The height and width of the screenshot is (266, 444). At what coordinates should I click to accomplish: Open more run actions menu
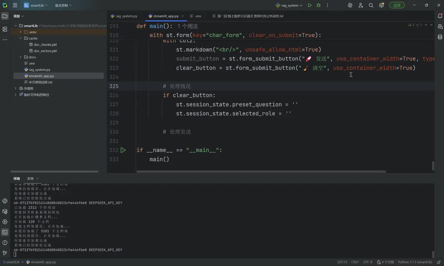327,5
